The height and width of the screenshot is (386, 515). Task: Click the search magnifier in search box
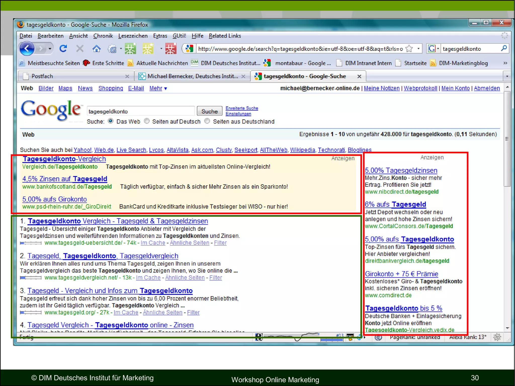pos(504,49)
